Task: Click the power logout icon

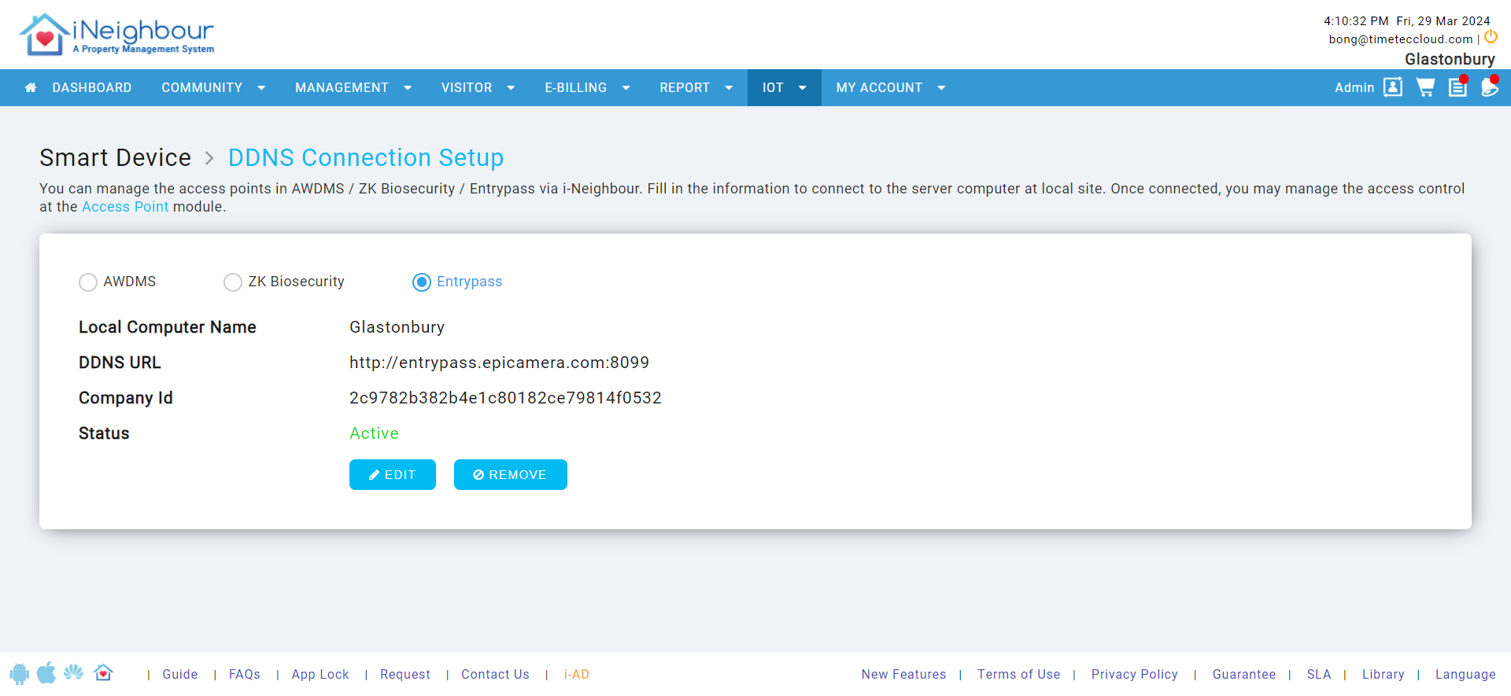Action: click(1491, 37)
